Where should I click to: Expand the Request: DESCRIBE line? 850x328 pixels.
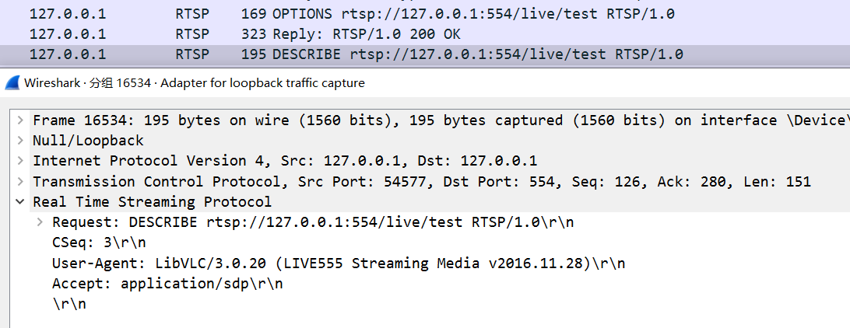[40, 222]
